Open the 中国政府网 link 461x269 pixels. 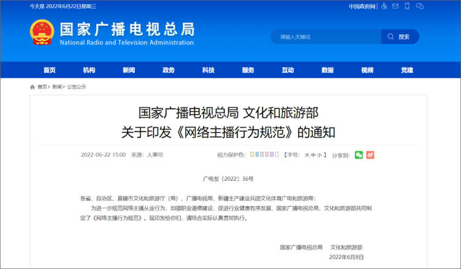[x=362, y=6]
